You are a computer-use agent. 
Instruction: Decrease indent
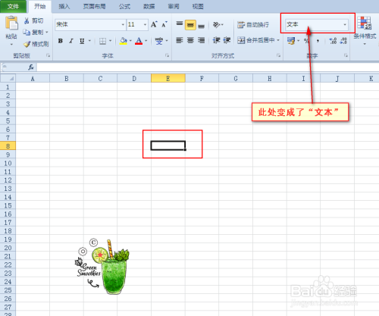tap(216, 40)
